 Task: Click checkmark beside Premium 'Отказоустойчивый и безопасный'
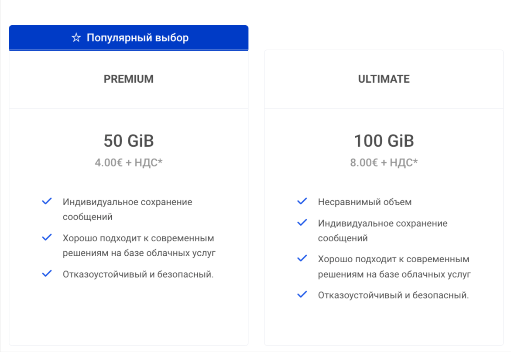click(47, 273)
